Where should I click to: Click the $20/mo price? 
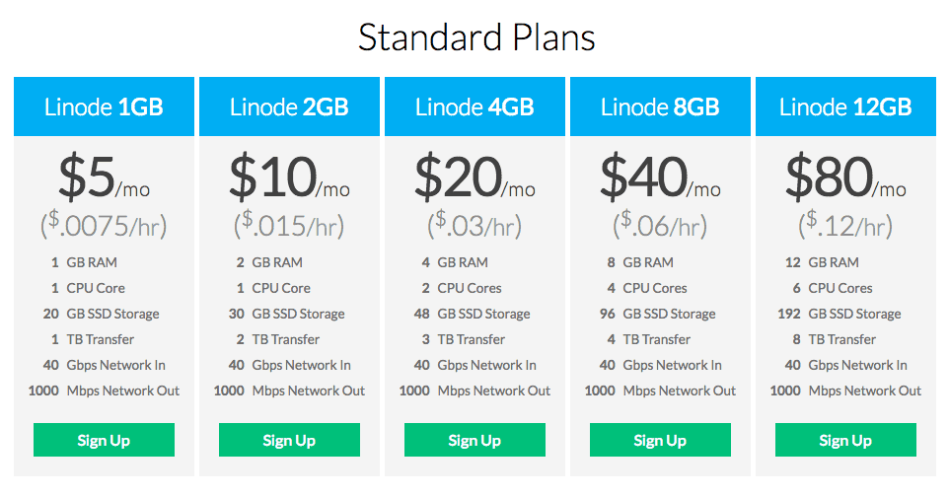(474, 178)
